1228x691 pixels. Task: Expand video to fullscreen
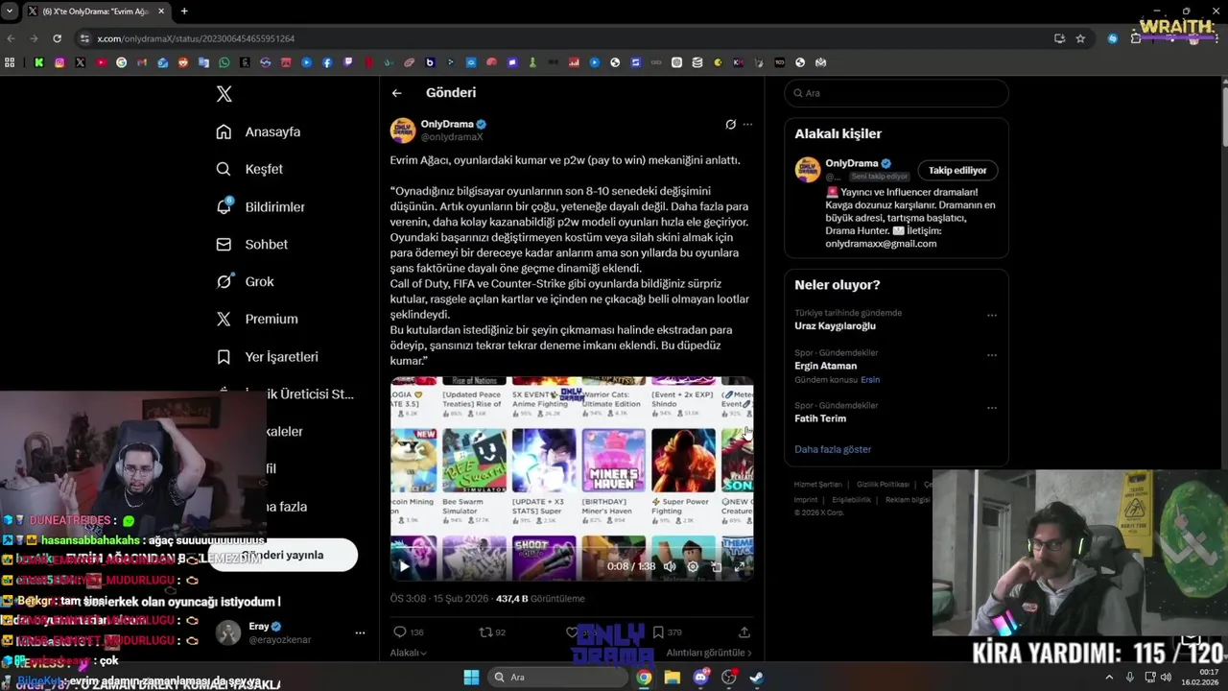(x=740, y=566)
